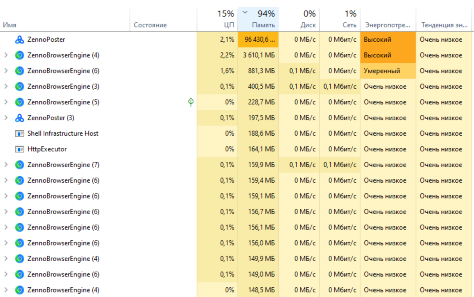Click the green leaf efficiency mode icon

coord(191,102)
